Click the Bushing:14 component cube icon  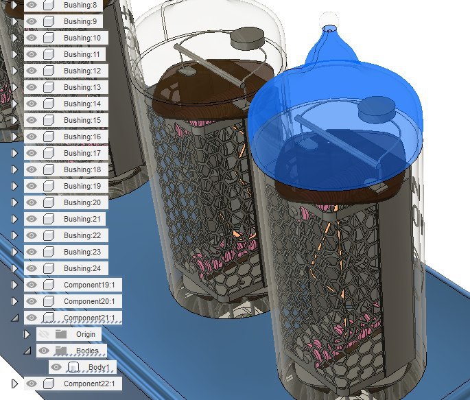coord(49,104)
